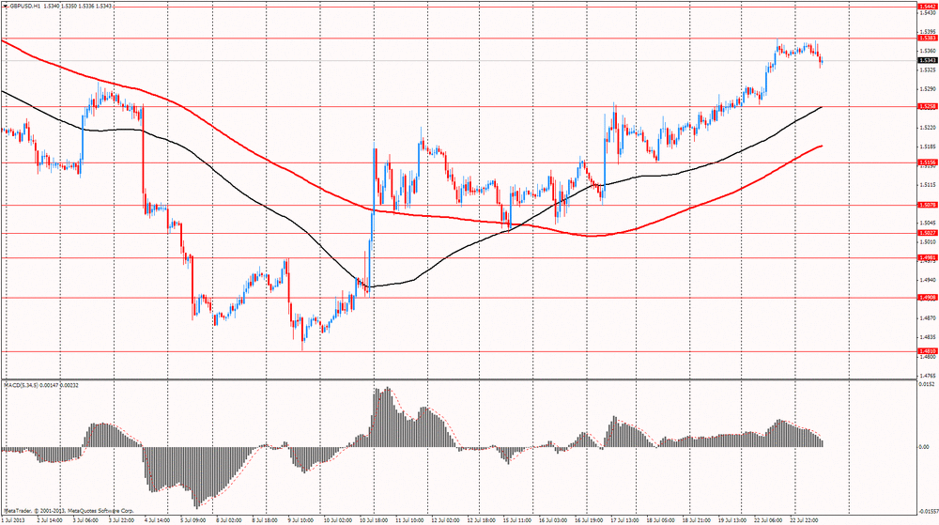Select the 1.5383 red price level label
939x525 pixels.
click(927, 38)
